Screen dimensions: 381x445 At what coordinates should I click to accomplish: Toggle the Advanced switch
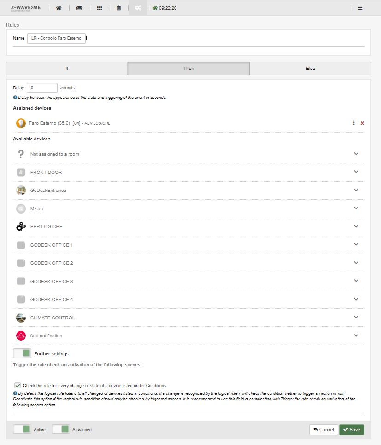point(61,429)
